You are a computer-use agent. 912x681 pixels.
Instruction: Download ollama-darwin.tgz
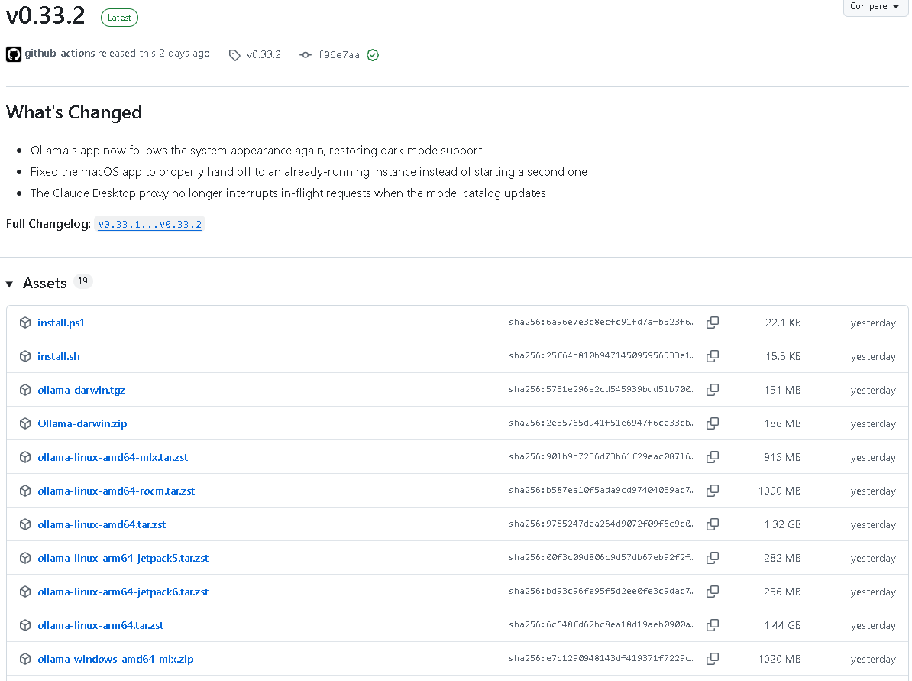tap(82, 390)
